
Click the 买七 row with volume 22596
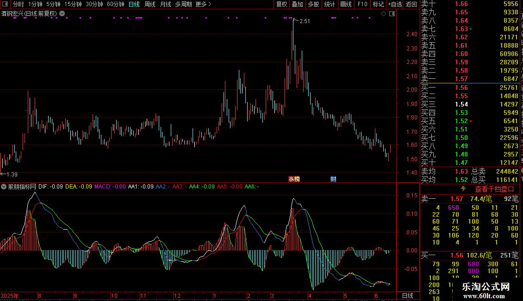[x=470, y=138]
